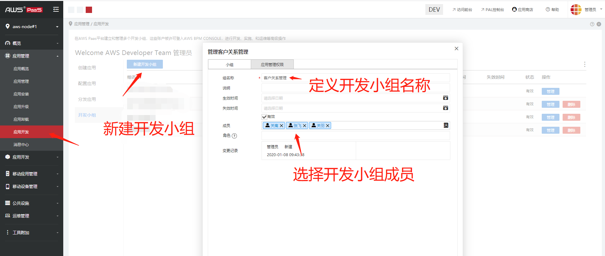Click the DEV environment badge
Image resolution: width=605 pixels, height=256 pixels.
tap(434, 9)
